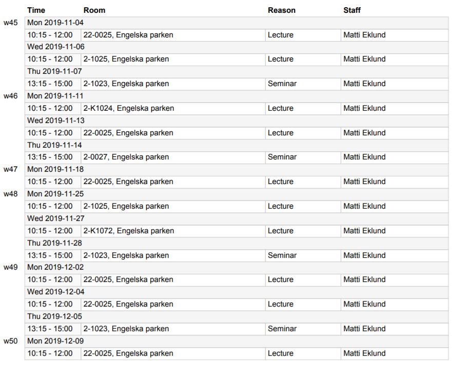Select the Thu 2019-12-05 date row

coord(237,317)
